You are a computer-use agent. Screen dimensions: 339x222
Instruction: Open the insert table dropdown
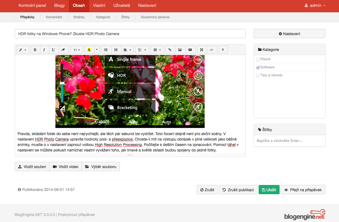(x=157, y=50)
